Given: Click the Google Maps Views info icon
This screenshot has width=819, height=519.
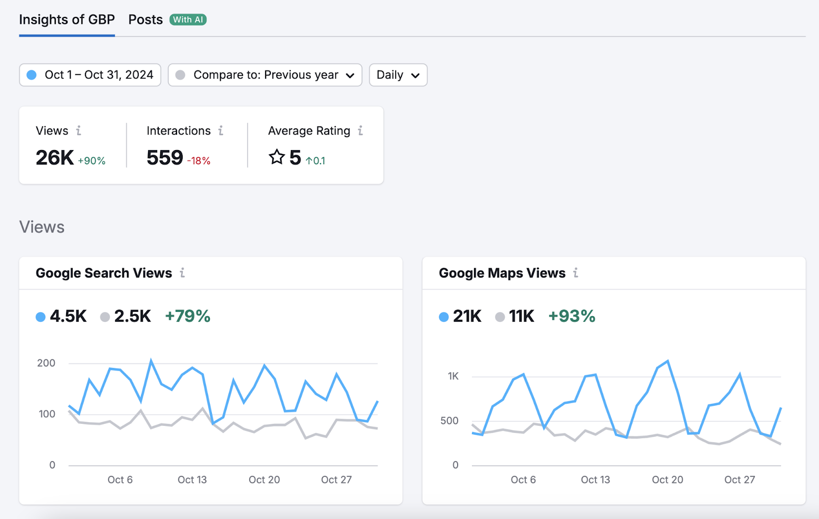Looking at the screenshot, I should [x=576, y=273].
